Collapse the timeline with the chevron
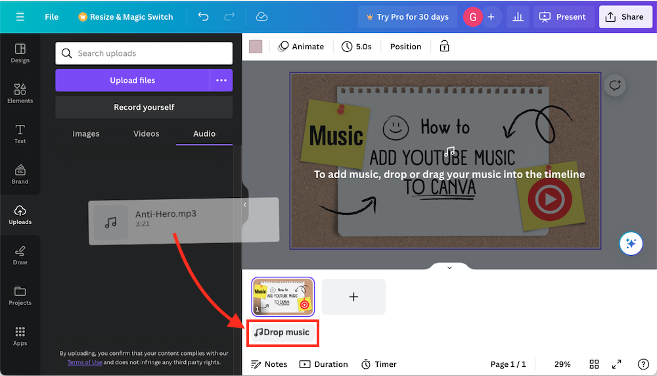The height and width of the screenshot is (376, 657). pos(449,268)
